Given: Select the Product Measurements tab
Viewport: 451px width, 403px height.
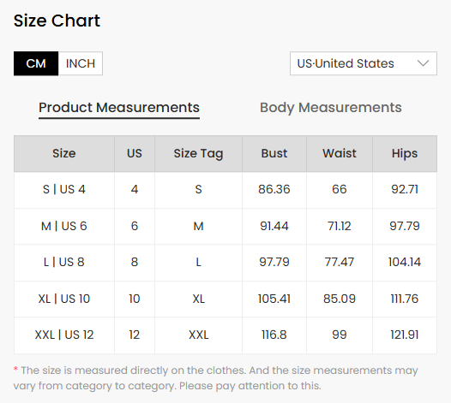Looking at the screenshot, I should point(119,108).
